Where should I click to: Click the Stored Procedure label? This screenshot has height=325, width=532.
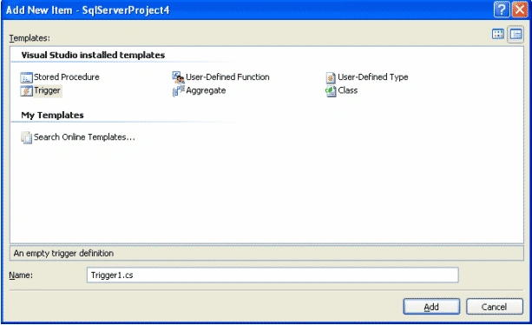(67, 77)
